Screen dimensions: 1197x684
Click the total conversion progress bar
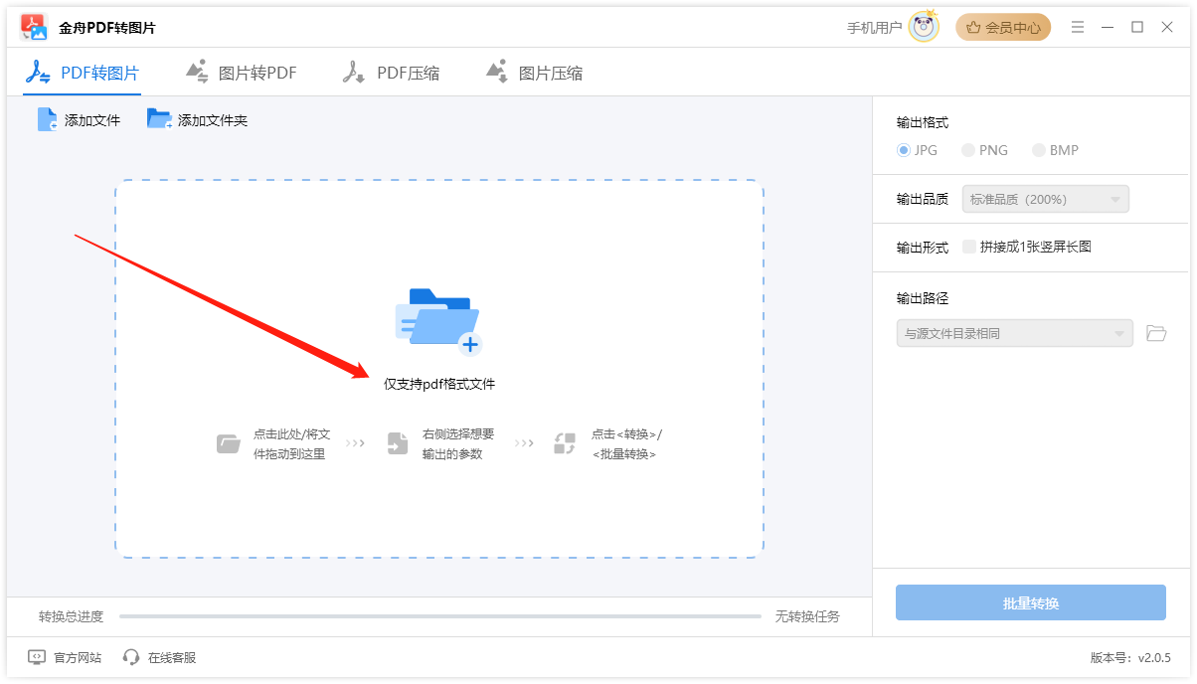click(439, 616)
